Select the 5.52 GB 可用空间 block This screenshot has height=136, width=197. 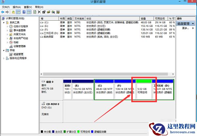coord(144,89)
